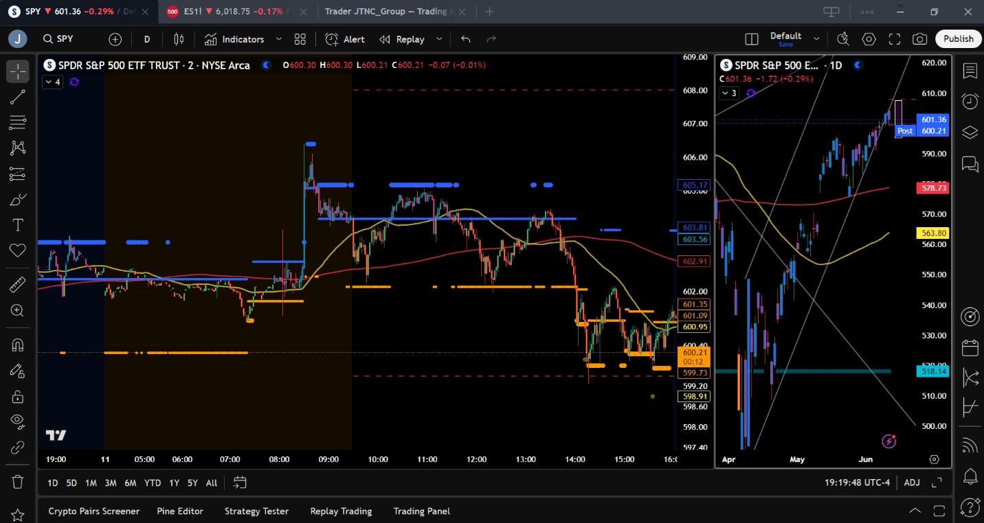
Task: Open the watchlist and details panel
Action: tap(970, 71)
